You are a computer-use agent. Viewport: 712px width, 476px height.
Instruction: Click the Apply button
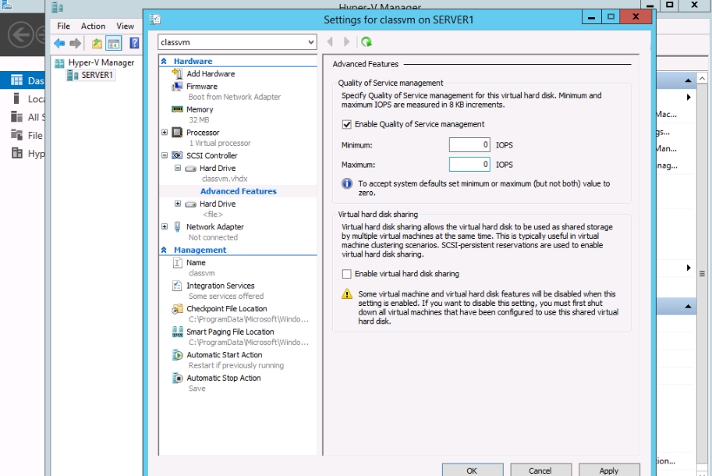(608, 471)
